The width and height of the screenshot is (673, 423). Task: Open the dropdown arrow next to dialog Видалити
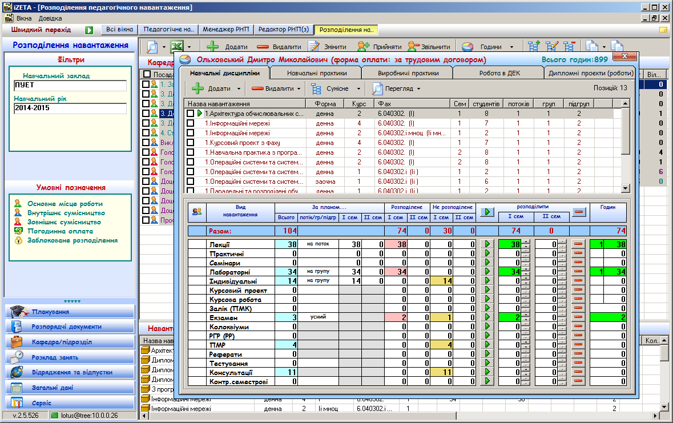tap(299, 89)
